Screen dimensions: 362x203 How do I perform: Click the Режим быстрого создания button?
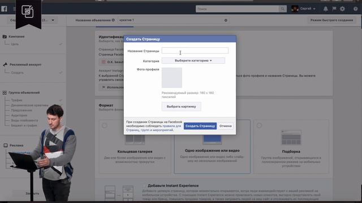(x=331, y=20)
